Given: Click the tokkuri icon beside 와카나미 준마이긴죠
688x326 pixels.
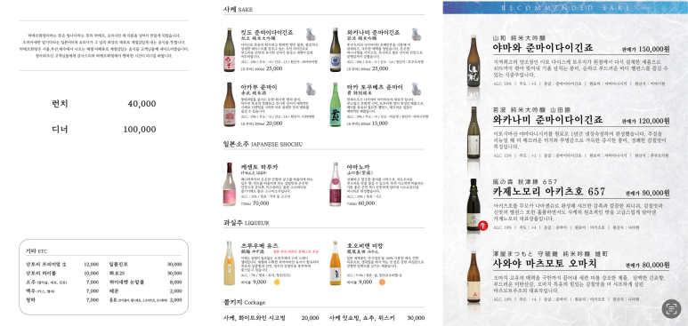Looking at the screenshot, I should point(416,34).
